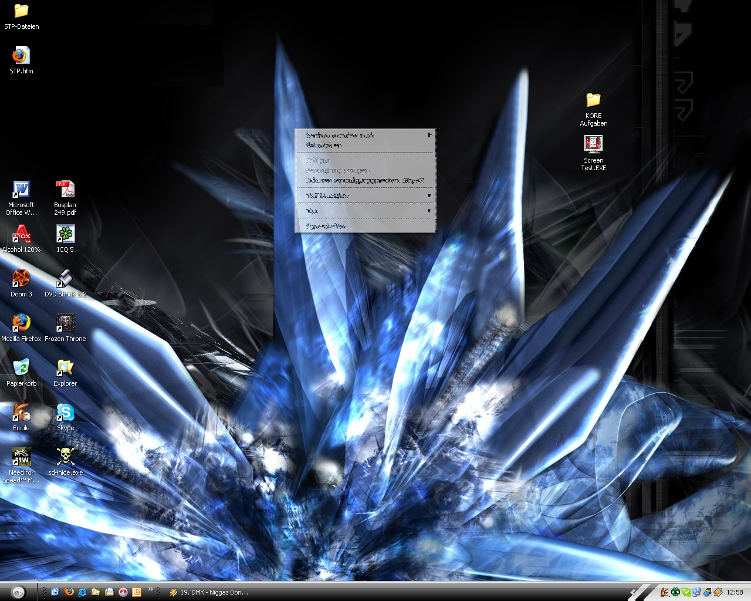Screen dimensions: 751x601
Task: Expand the hidden system tray icons arrow
Action: (x=633, y=592)
